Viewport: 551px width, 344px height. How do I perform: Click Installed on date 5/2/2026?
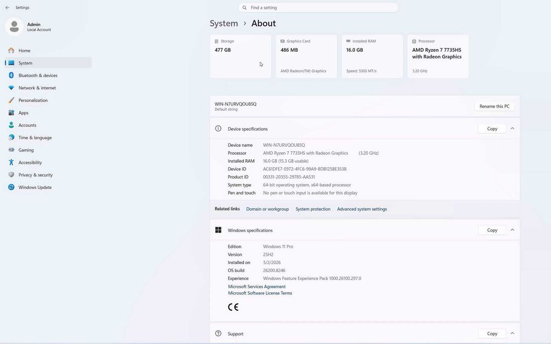272,262
